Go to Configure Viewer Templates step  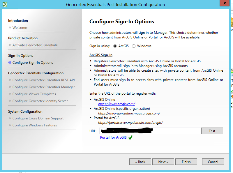[x=34, y=94]
